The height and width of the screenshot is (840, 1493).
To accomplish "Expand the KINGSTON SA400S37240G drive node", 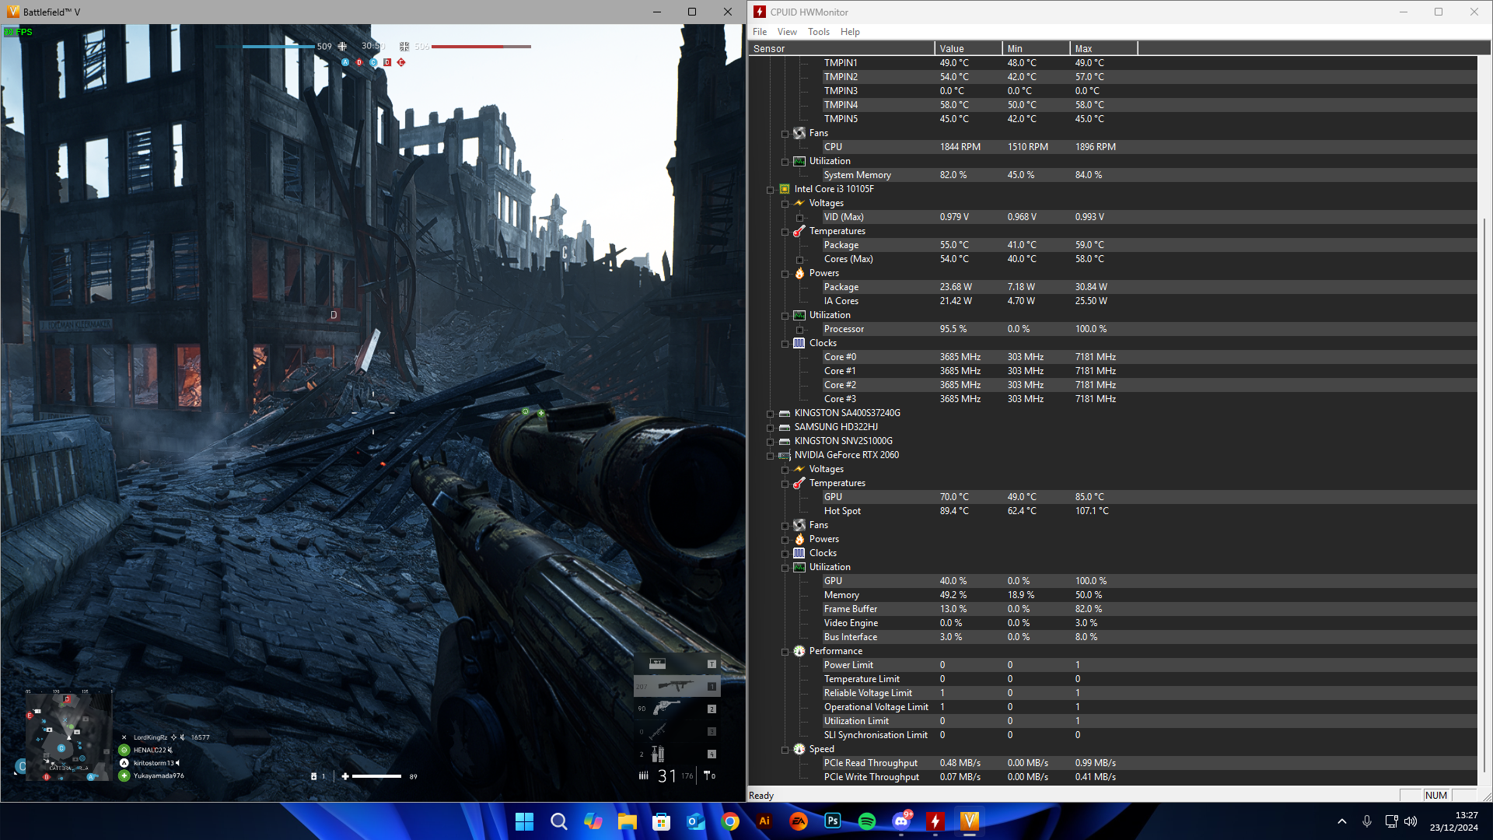I will pos(771,414).
